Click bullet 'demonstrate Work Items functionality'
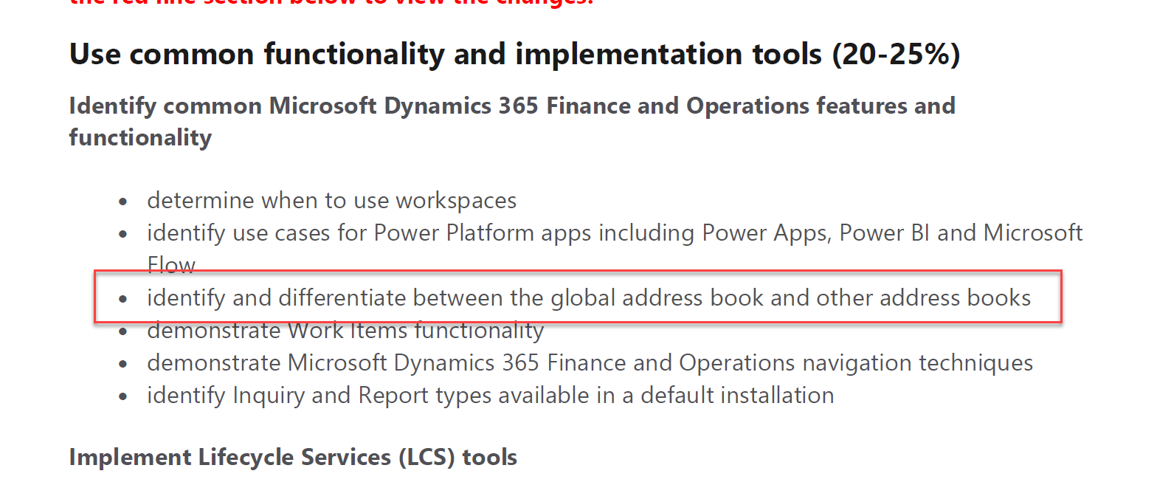The width and height of the screenshot is (1157, 499). tap(345, 330)
